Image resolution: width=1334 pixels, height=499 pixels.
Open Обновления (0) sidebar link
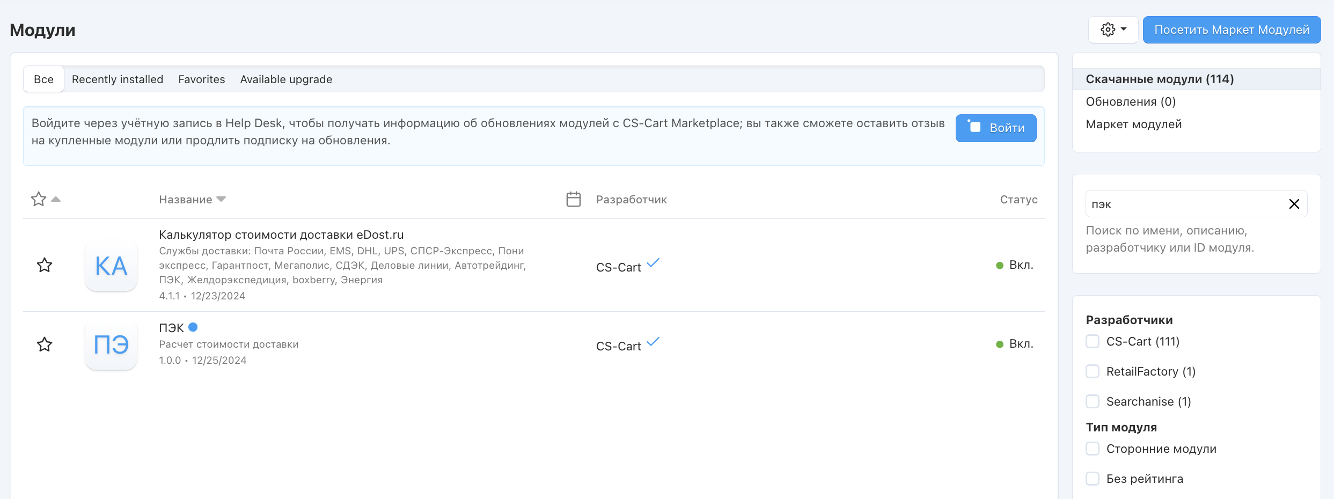(1131, 102)
